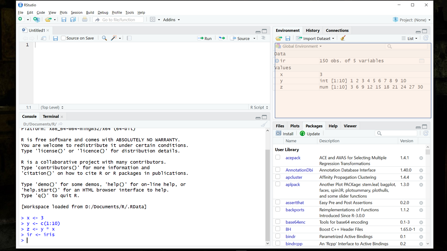Check the assertthat package checkbox
This screenshot has width=447, height=251.
coord(278,202)
